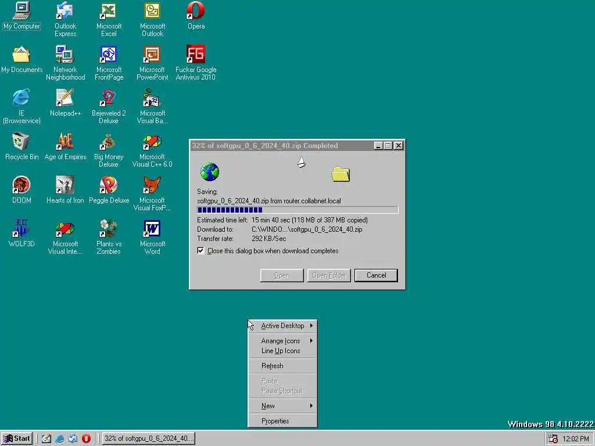The height and width of the screenshot is (446, 595).
Task: Select the Microsoft PowerPoint shortcut
Action: 152,63
